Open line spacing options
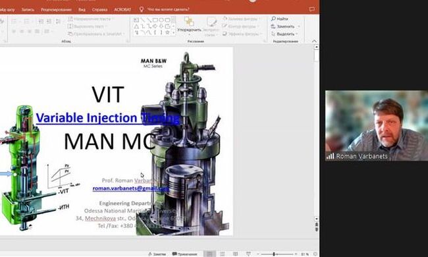 59,21
